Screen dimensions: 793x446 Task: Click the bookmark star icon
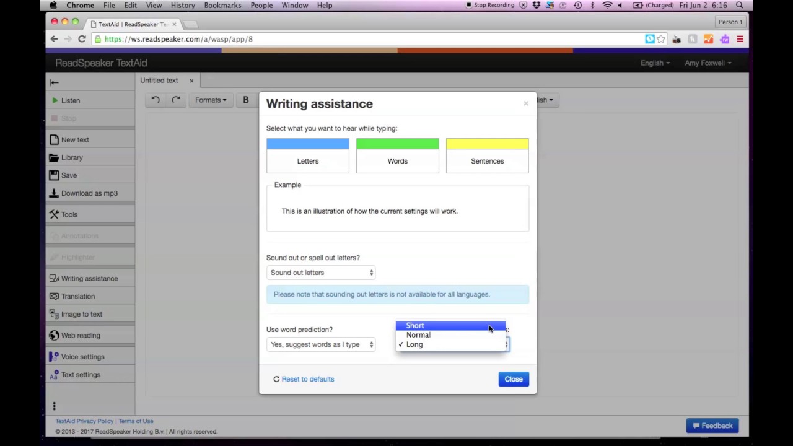(661, 39)
